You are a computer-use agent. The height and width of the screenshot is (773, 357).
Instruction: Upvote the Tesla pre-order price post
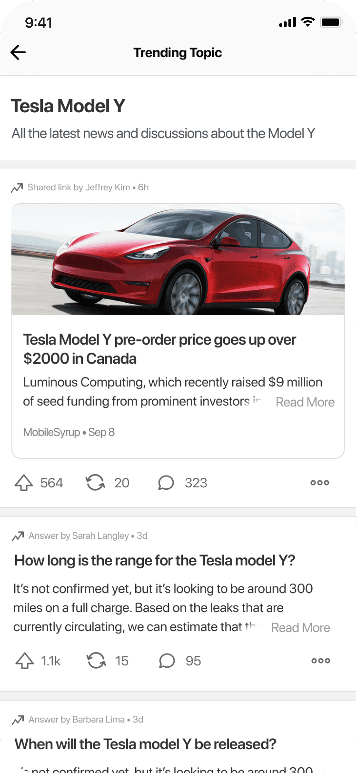(24, 483)
